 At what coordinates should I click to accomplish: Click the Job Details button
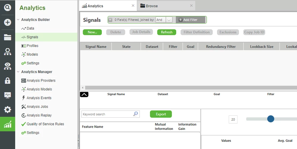tap(141, 32)
